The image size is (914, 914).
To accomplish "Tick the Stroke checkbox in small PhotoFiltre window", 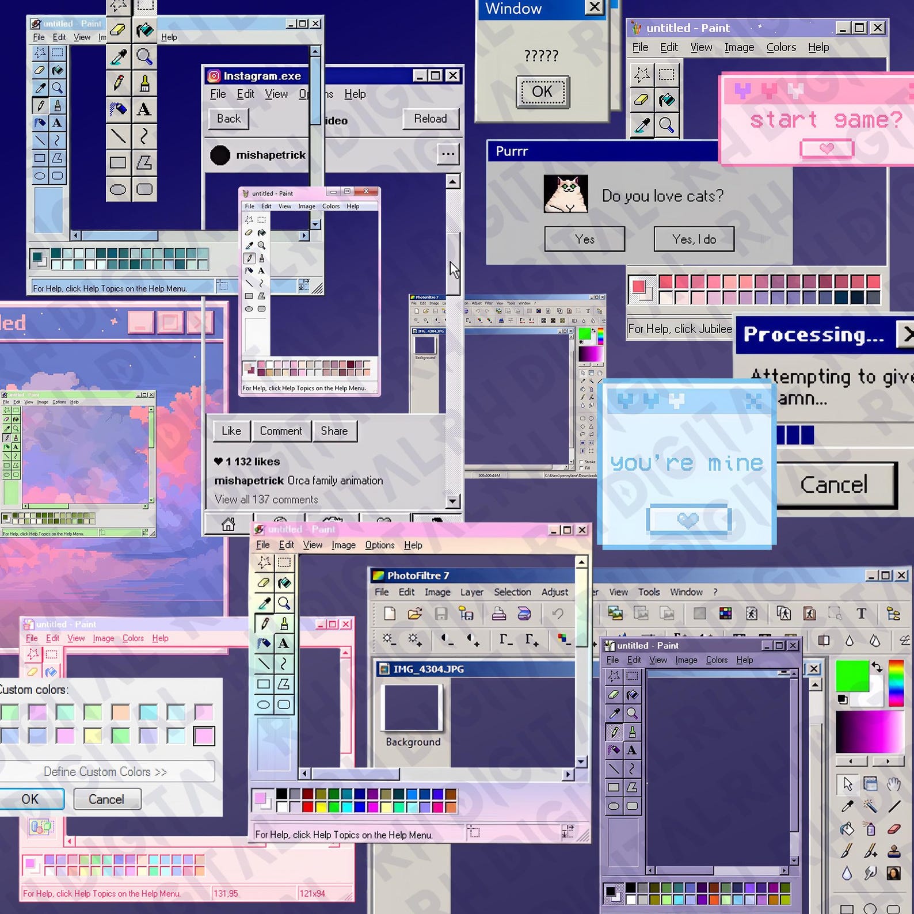I will (x=582, y=462).
